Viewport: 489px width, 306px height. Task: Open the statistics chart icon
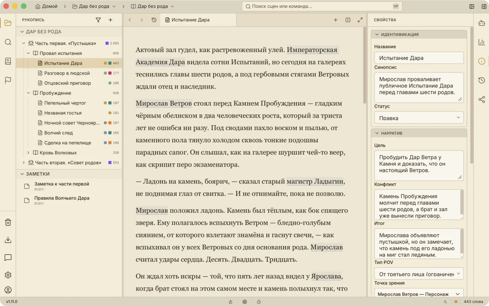pyautogui.click(x=481, y=42)
